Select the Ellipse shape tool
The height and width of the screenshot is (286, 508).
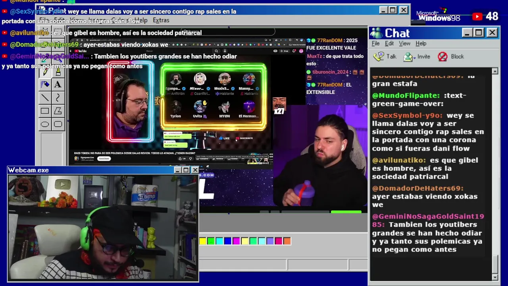click(x=45, y=124)
